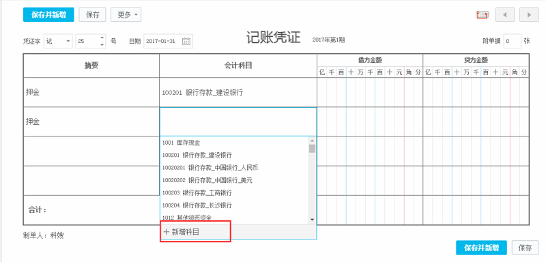Decrease voucher number with down arrow
The image size is (546, 262).
click(102, 44)
